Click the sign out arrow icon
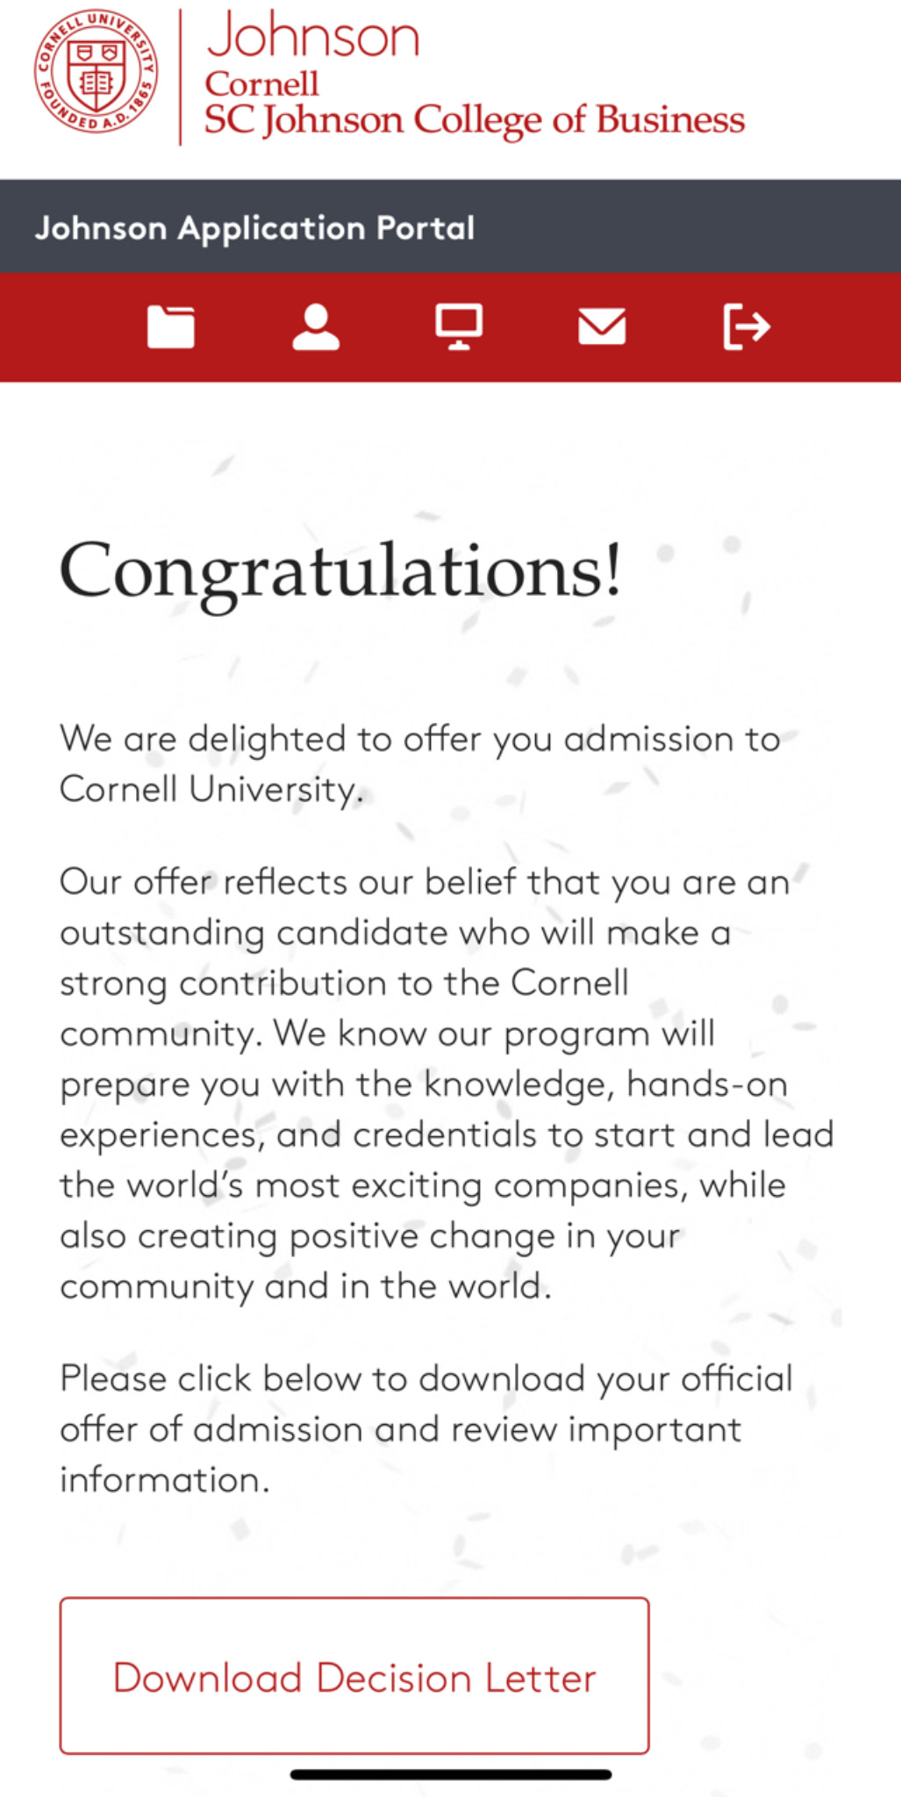This screenshot has height=1797, width=901. pos(747,327)
